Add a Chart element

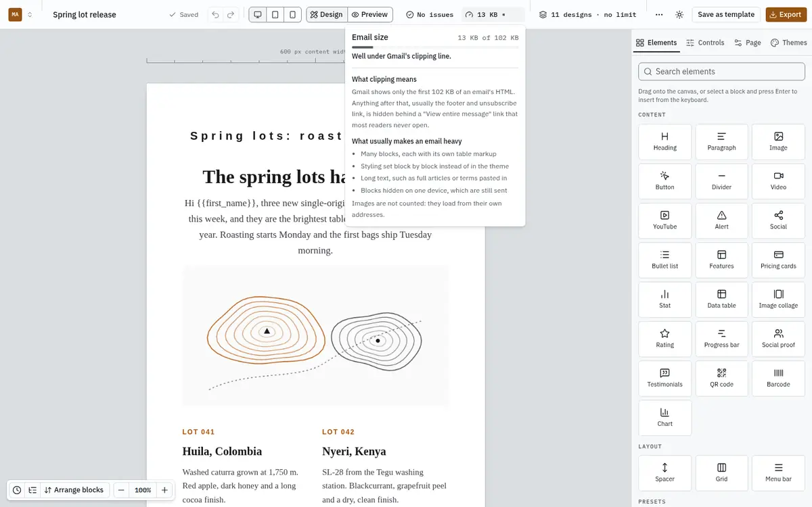(665, 418)
